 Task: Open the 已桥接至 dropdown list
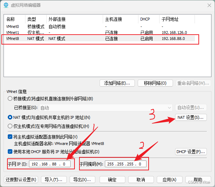(x=106, y=108)
